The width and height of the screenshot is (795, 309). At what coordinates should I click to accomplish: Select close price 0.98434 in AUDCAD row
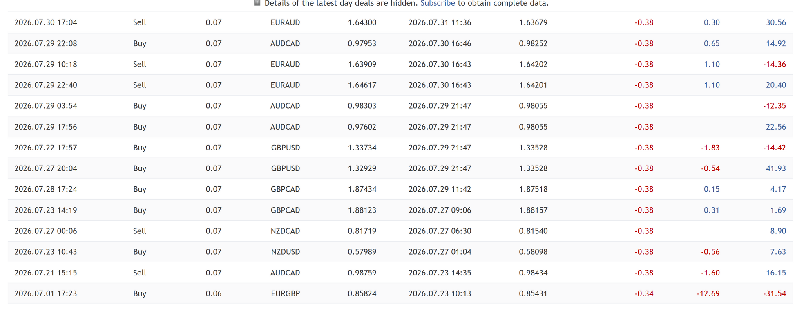(x=533, y=273)
